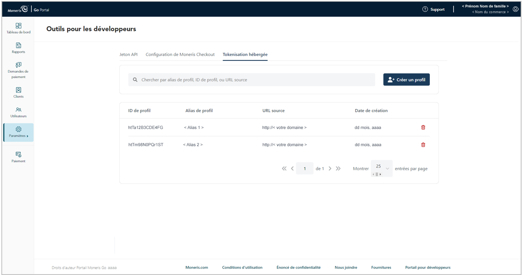Switch to the Jeton API tab
The width and height of the screenshot is (522, 275).
tap(128, 55)
